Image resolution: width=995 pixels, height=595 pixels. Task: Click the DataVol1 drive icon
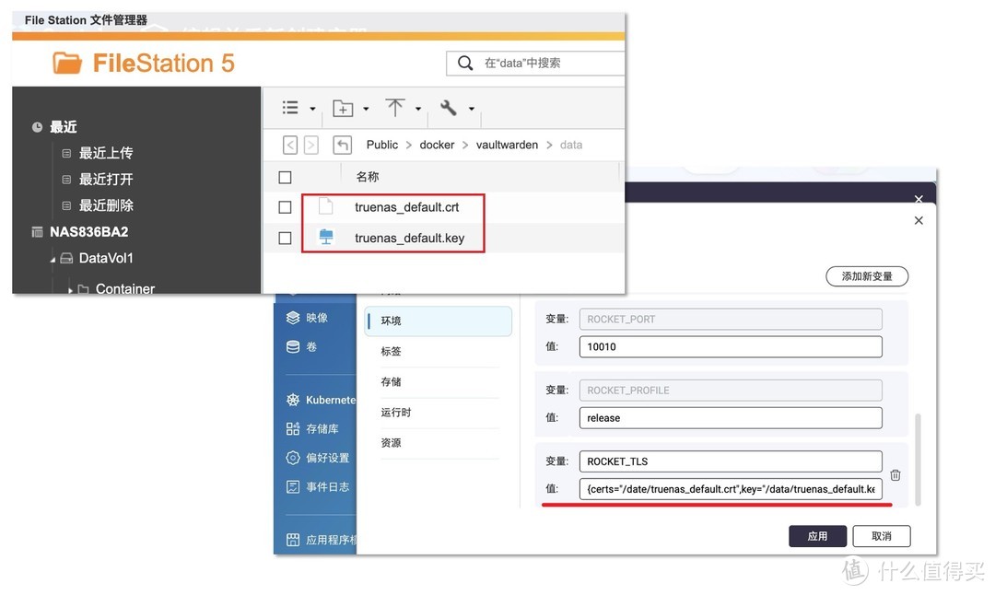[66, 258]
